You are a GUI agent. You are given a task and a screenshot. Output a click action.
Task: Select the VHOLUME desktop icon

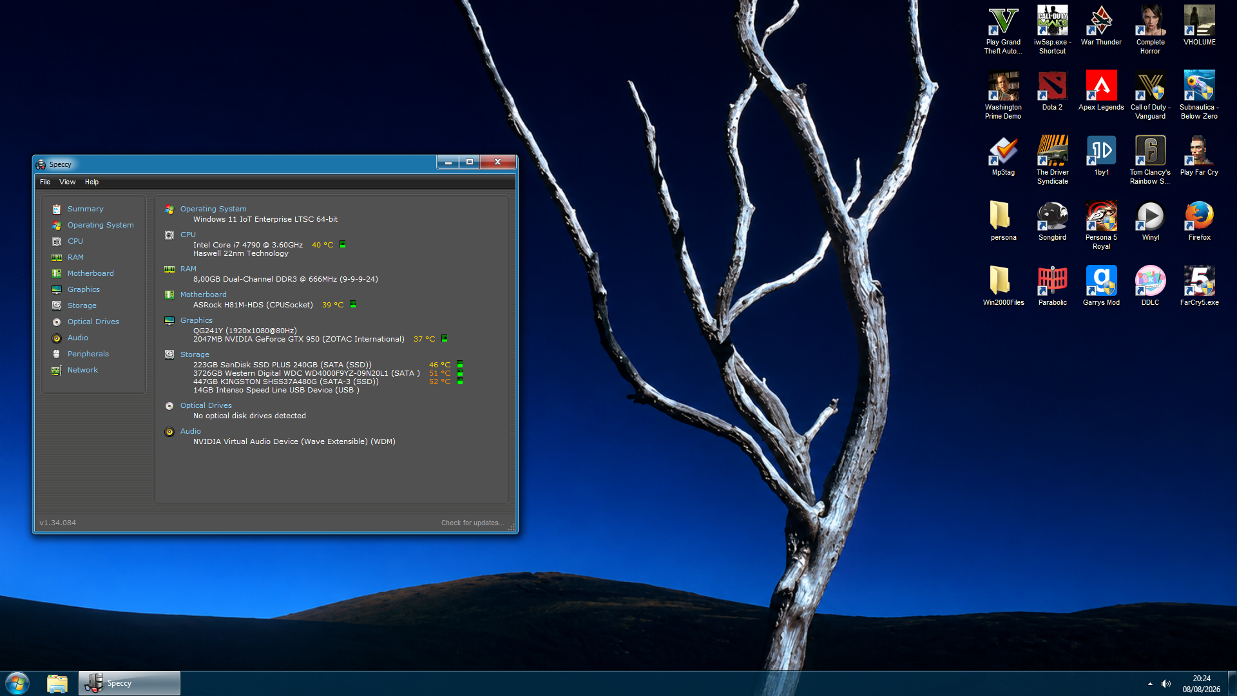pyautogui.click(x=1199, y=26)
